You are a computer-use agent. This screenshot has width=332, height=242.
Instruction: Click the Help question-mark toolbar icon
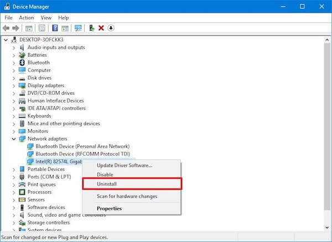click(x=55, y=28)
